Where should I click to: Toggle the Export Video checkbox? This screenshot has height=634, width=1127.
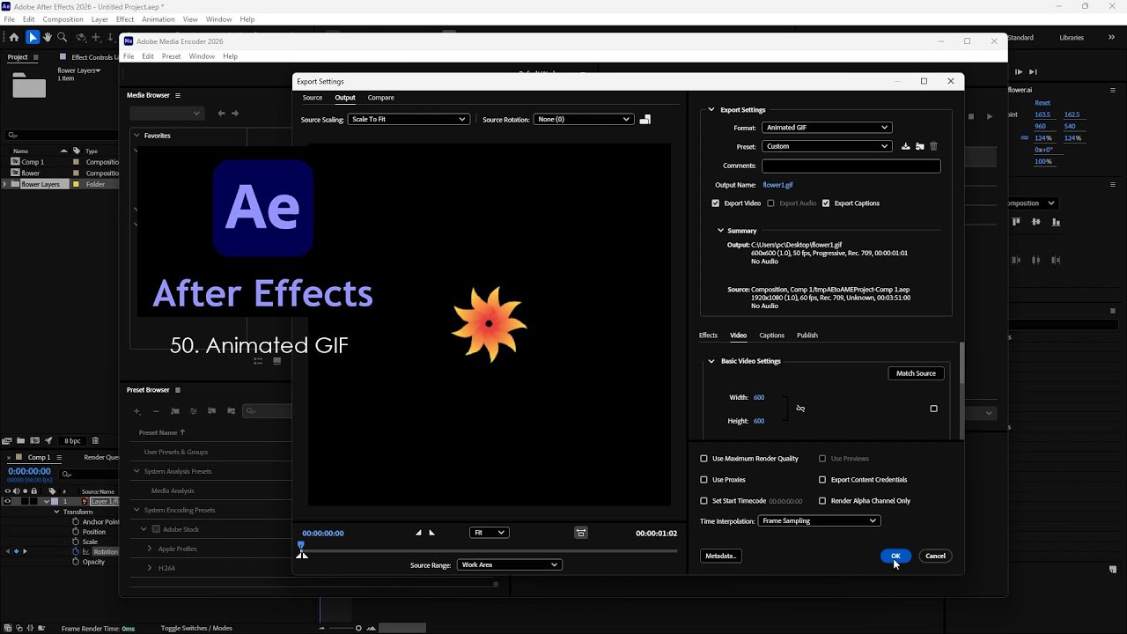point(715,203)
